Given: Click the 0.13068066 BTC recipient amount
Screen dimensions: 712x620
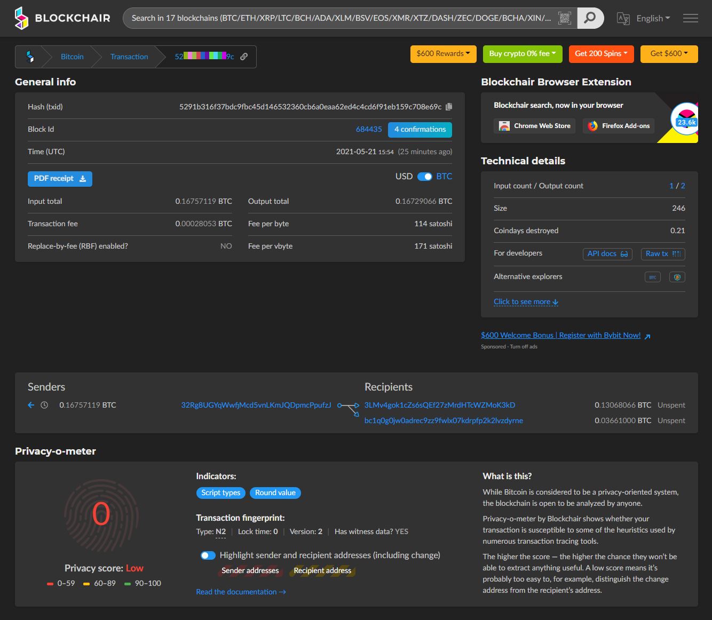Looking at the screenshot, I should 623,405.
